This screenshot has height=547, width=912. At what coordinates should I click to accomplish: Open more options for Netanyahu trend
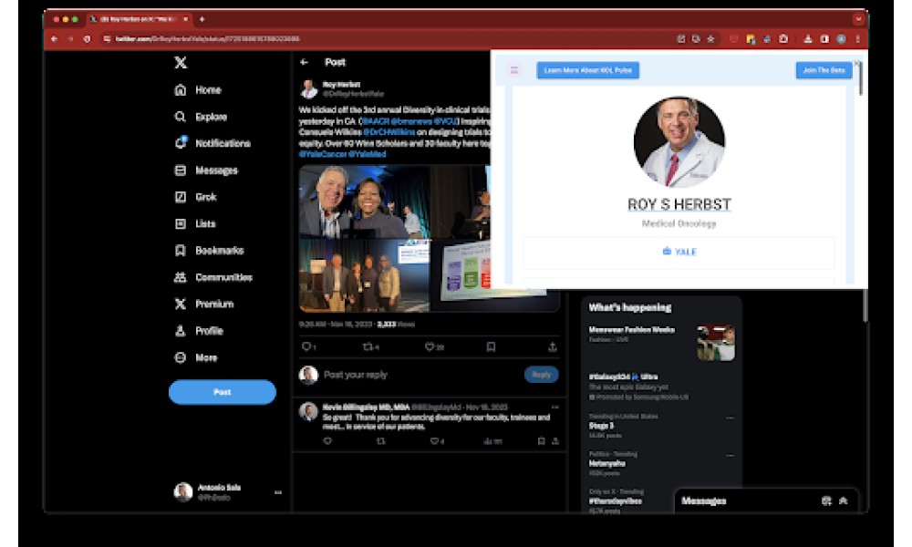(730, 455)
